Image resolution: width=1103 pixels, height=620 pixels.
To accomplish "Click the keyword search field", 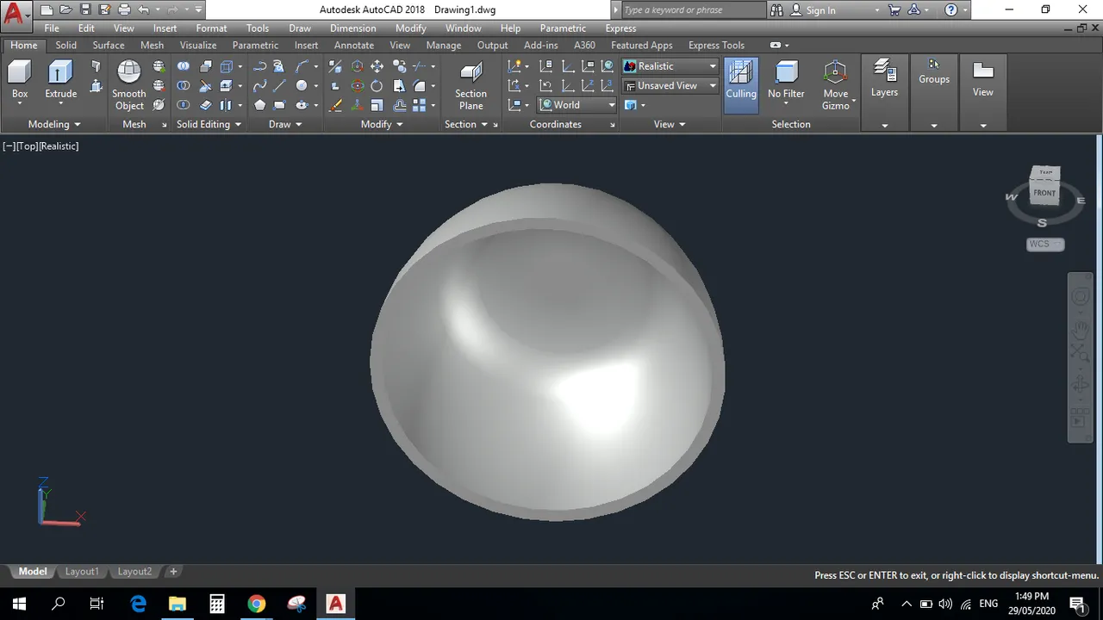I will 693,10.
